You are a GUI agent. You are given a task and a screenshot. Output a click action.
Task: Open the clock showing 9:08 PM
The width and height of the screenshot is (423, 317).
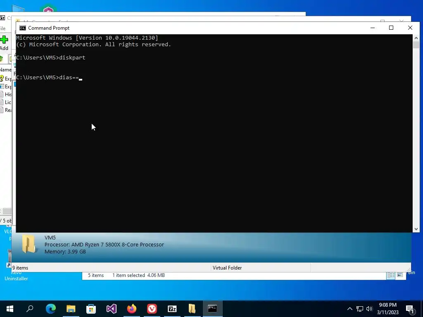387,309
